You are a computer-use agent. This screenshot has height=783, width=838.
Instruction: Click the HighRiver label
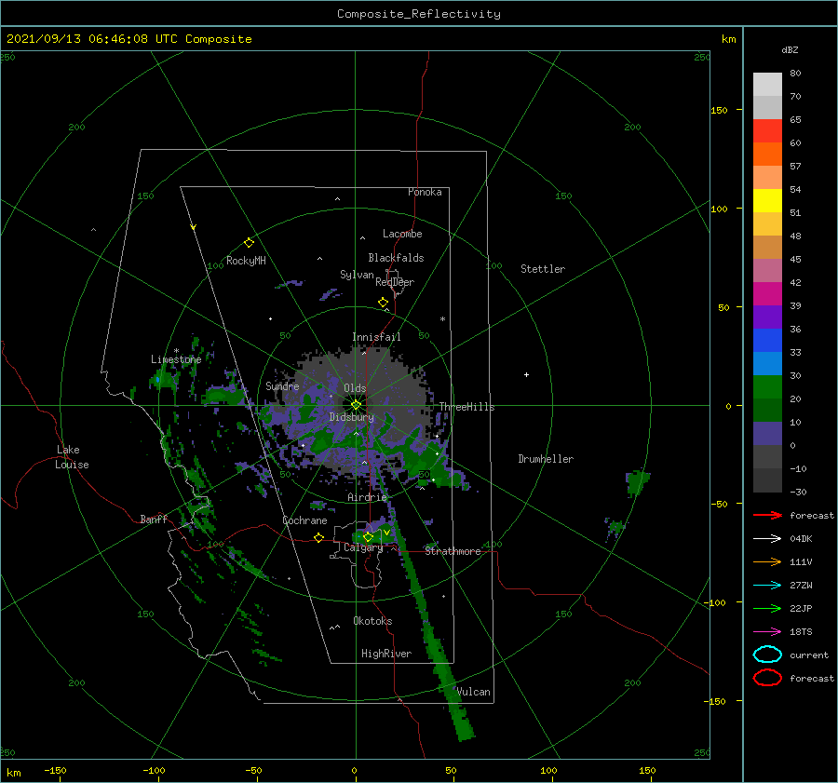click(x=386, y=654)
